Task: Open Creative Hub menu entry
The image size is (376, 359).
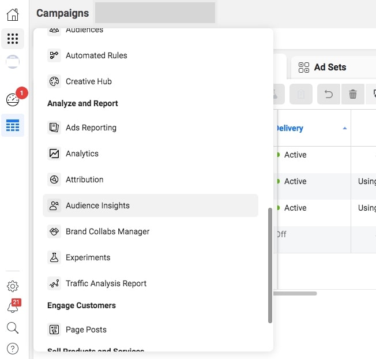Action: (x=88, y=81)
